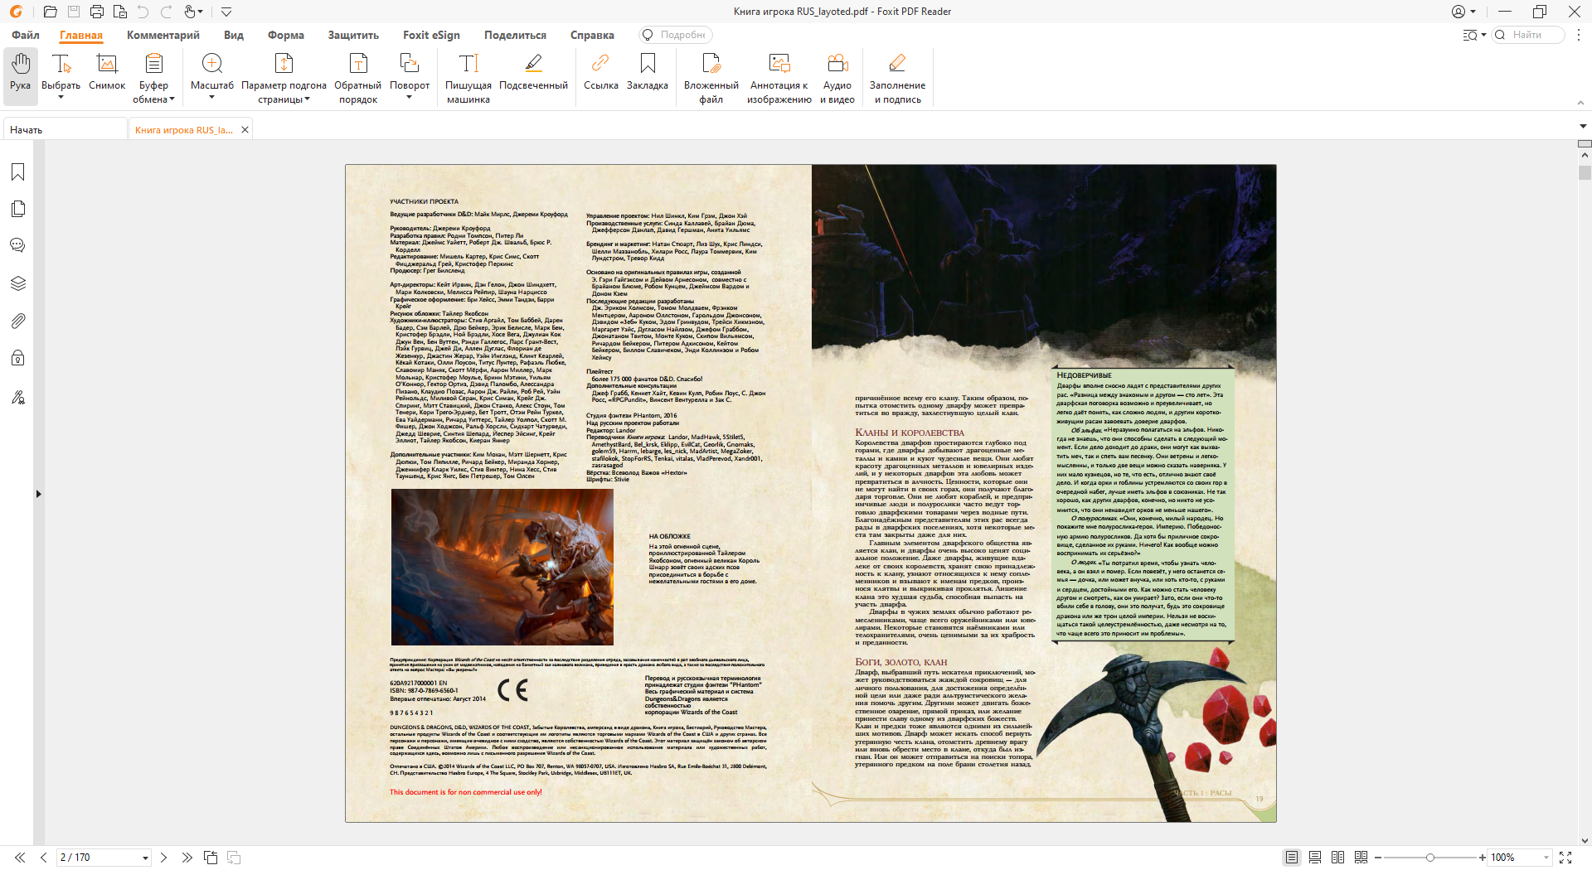The height and width of the screenshot is (870, 1592).
Task: Open the document tab list dropdown
Action: click(x=1583, y=127)
